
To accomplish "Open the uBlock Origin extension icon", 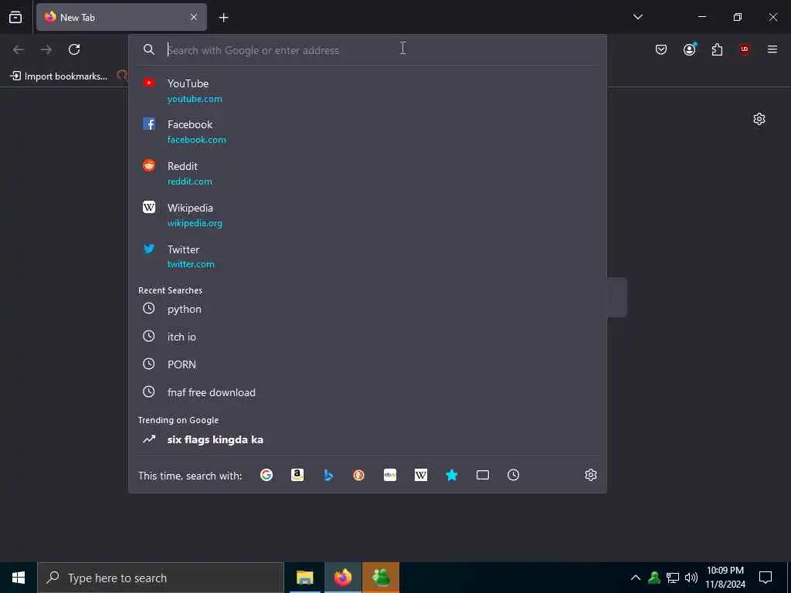I will [x=745, y=49].
